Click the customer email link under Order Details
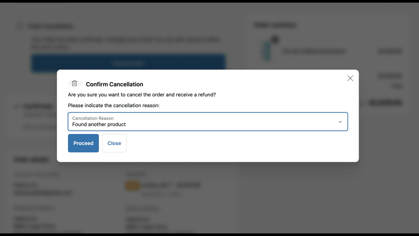The width and height of the screenshot is (419, 236). 43,193
